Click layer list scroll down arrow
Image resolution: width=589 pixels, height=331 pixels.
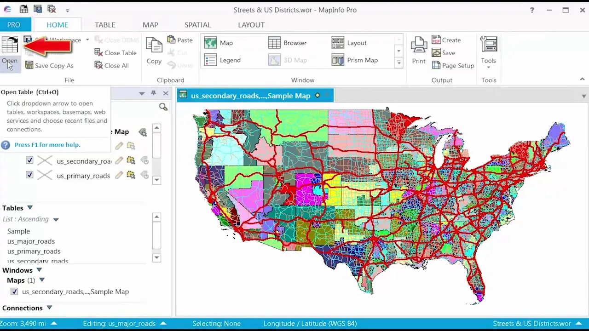[x=156, y=180]
